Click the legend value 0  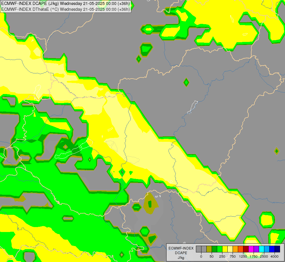point(201,256)
